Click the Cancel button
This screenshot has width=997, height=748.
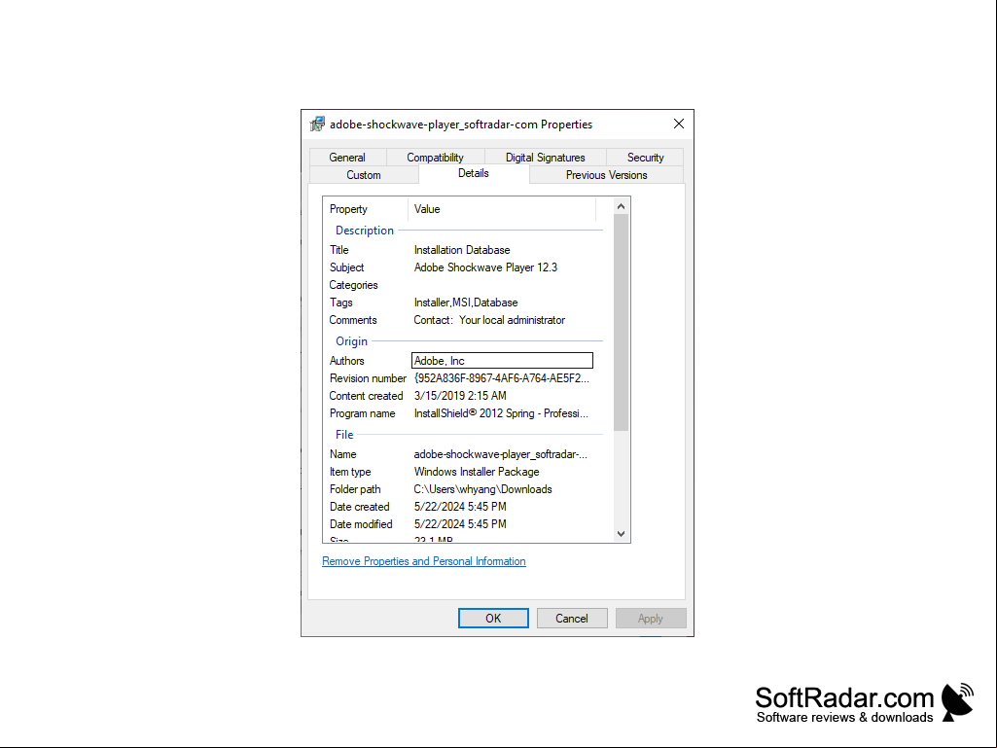[572, 619]
